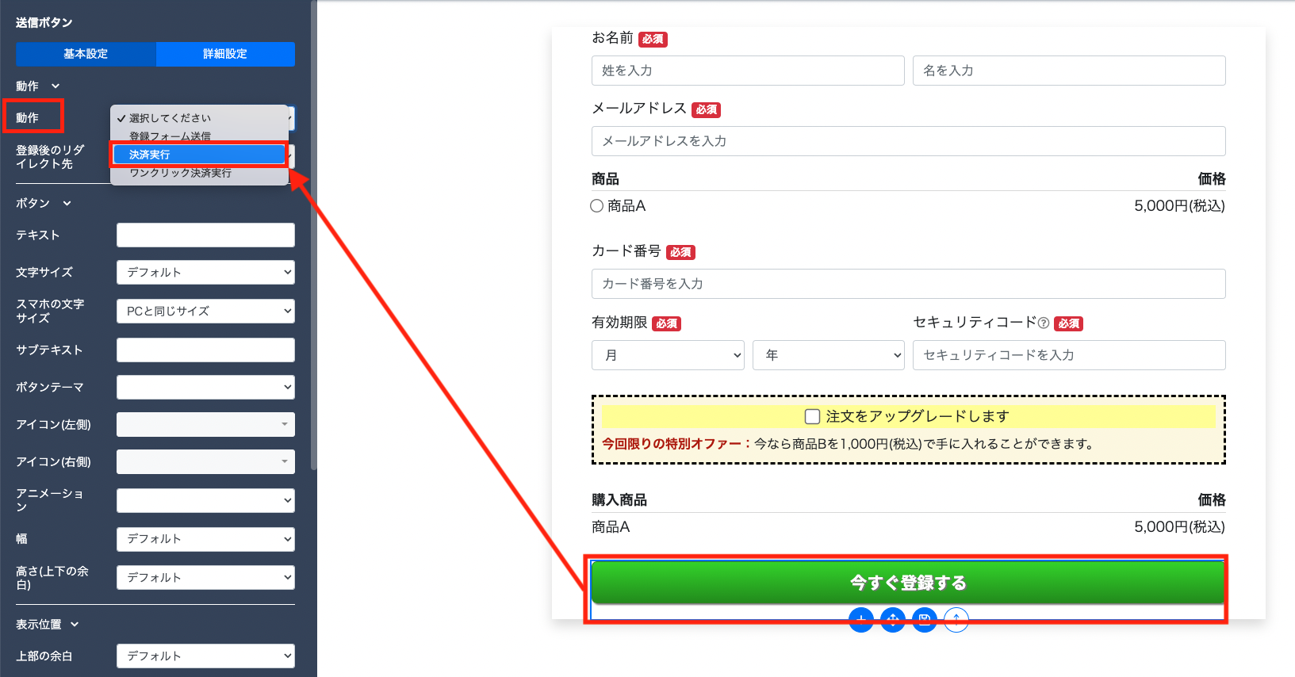The height and width of the screenshot is (677, 1295).
Task: Collapse the ボタン section chevron
Action: tap(67, 203)
